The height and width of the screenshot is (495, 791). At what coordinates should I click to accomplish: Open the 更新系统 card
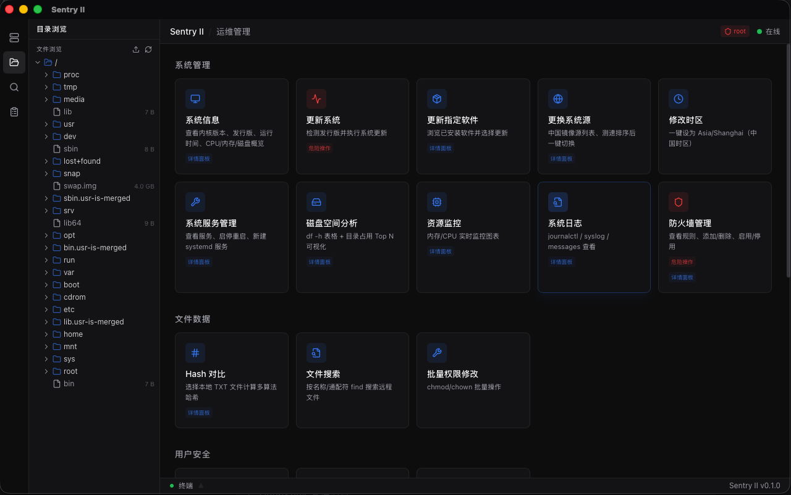point(352,126)
